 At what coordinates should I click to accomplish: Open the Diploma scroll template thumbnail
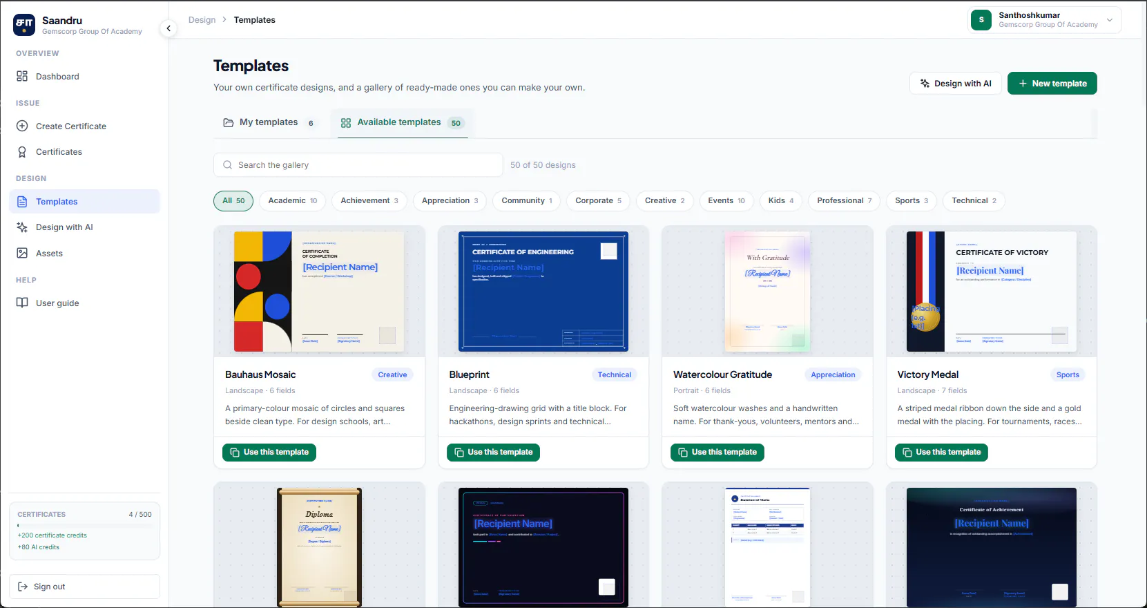(319, 547)
